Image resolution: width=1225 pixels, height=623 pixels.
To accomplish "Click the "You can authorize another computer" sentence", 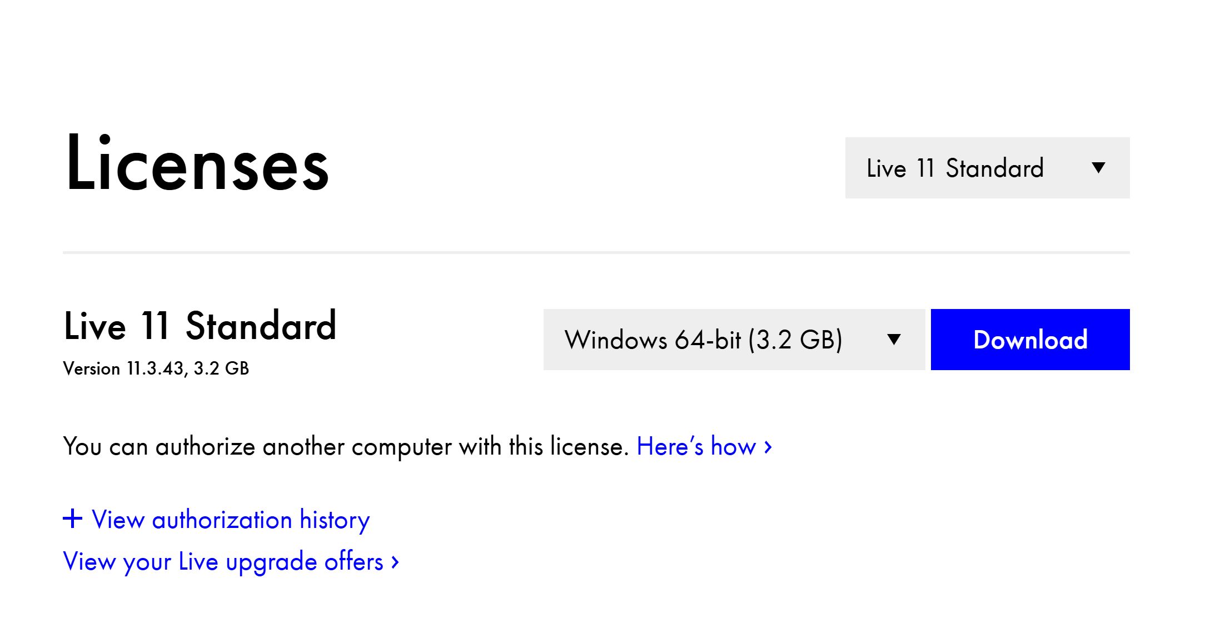I will (345, 447).
